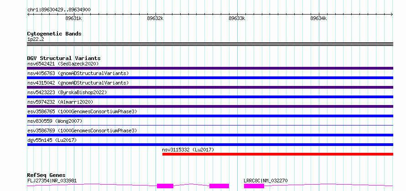Open the FLJ27354|NR_033981 gene label
This screenshot has width=406, height=191.
tap(52, 181)
